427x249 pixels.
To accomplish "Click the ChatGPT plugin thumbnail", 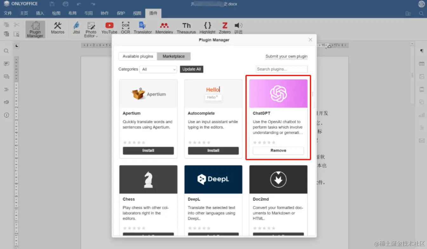I will [278, 94].
